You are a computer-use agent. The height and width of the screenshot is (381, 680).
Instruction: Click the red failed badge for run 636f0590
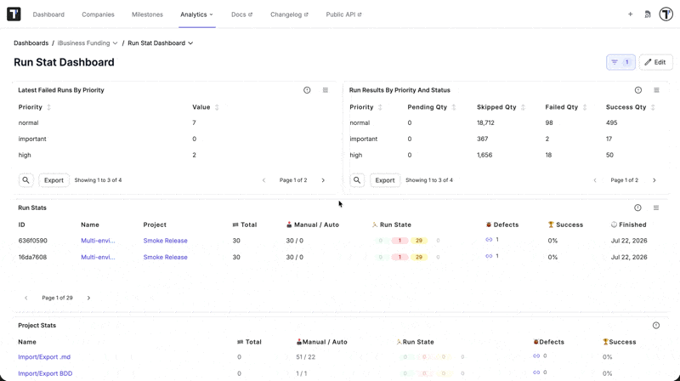(399, 241)
